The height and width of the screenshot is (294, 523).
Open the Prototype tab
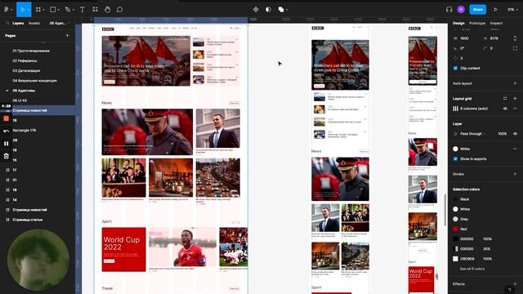click(477, 23)
